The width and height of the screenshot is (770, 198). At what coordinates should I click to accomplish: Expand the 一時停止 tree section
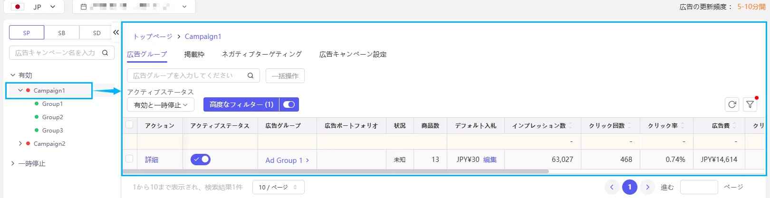tap(13, 163)
